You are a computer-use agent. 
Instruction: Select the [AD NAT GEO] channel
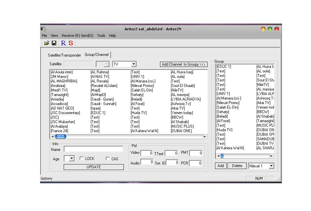62,108
